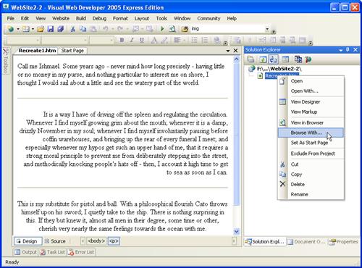The height and width of the screenshot is (268, 362).
Task: Click View Designer icon in Solution Explorer toolbar
Action: [x=285, y=59]
